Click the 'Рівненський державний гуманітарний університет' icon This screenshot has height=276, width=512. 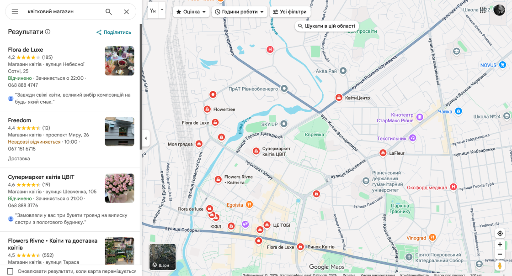(366, 181)
